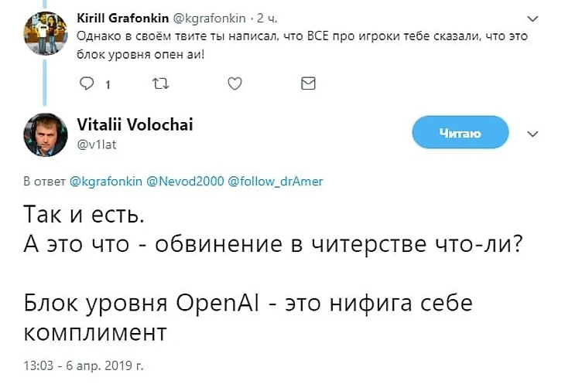Open the Kirill Grafonkin name link

116,16
